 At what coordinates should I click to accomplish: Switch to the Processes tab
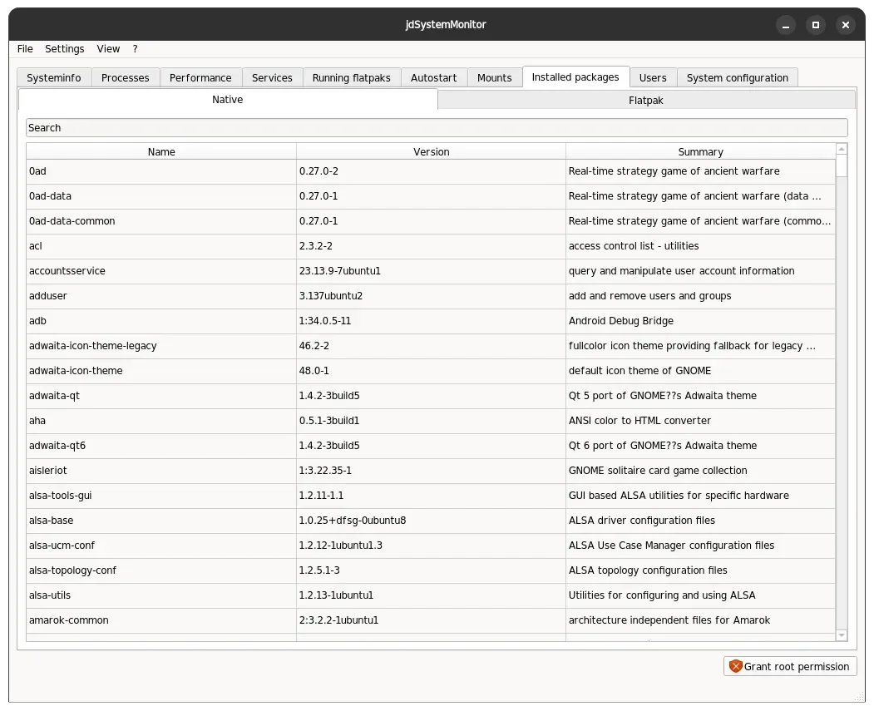tap(126, 77)
